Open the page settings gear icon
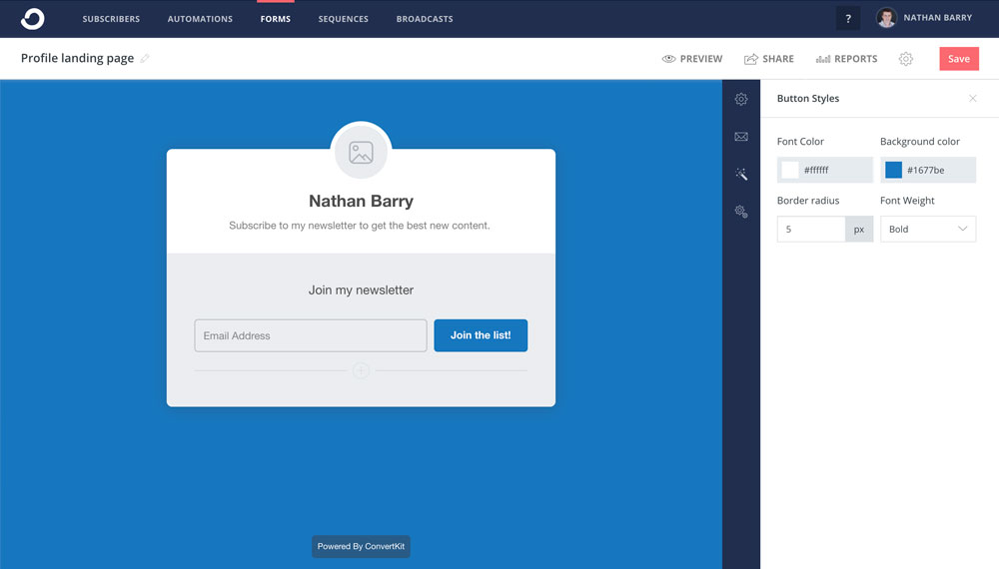 (905, 59)
